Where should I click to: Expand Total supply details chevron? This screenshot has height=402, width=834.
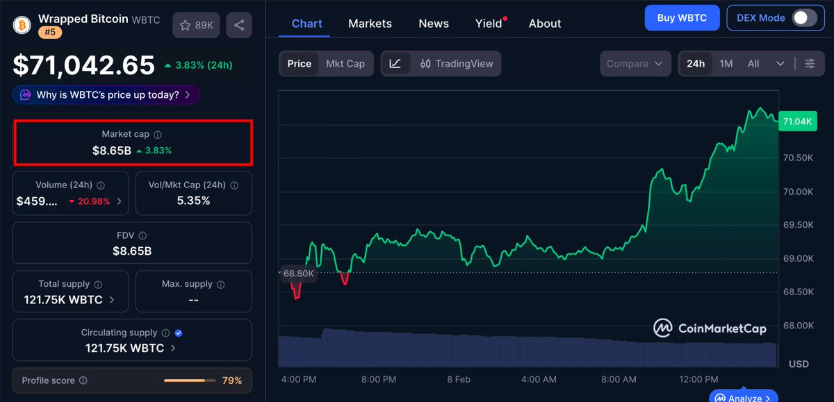tap(113, 300)
